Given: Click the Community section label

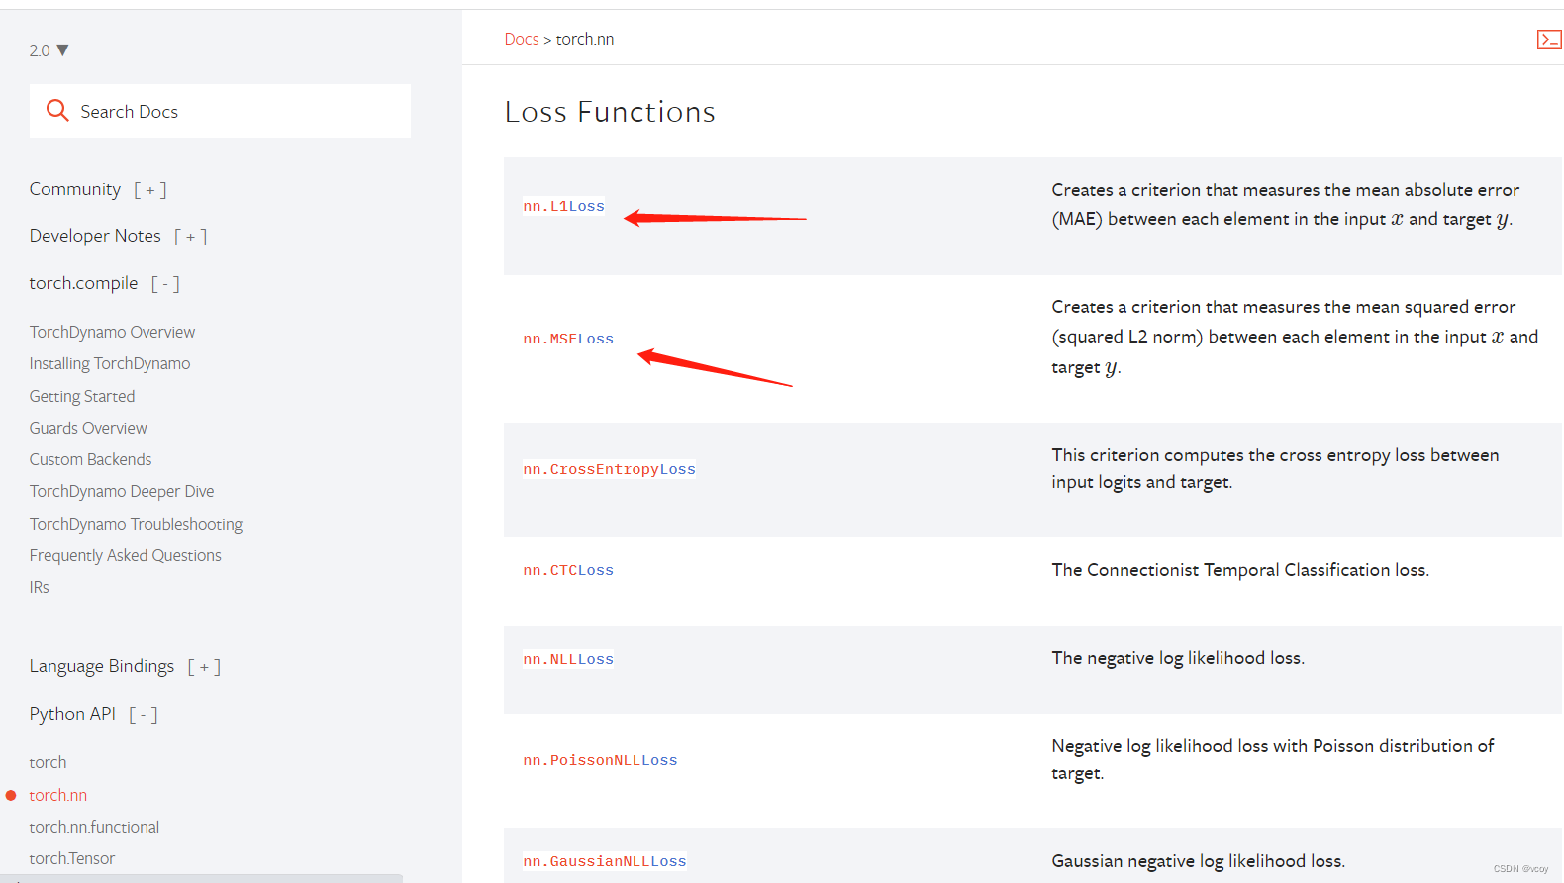Looking at the screenshot, I should click(75, 189).
